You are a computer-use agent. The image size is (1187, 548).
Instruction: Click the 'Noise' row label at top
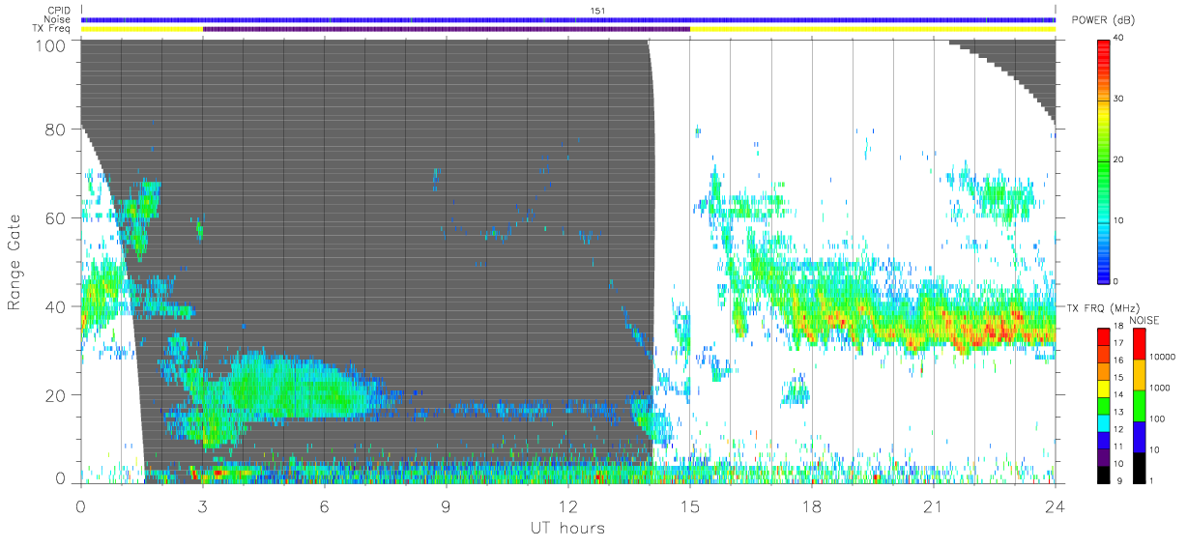point(58,19)
